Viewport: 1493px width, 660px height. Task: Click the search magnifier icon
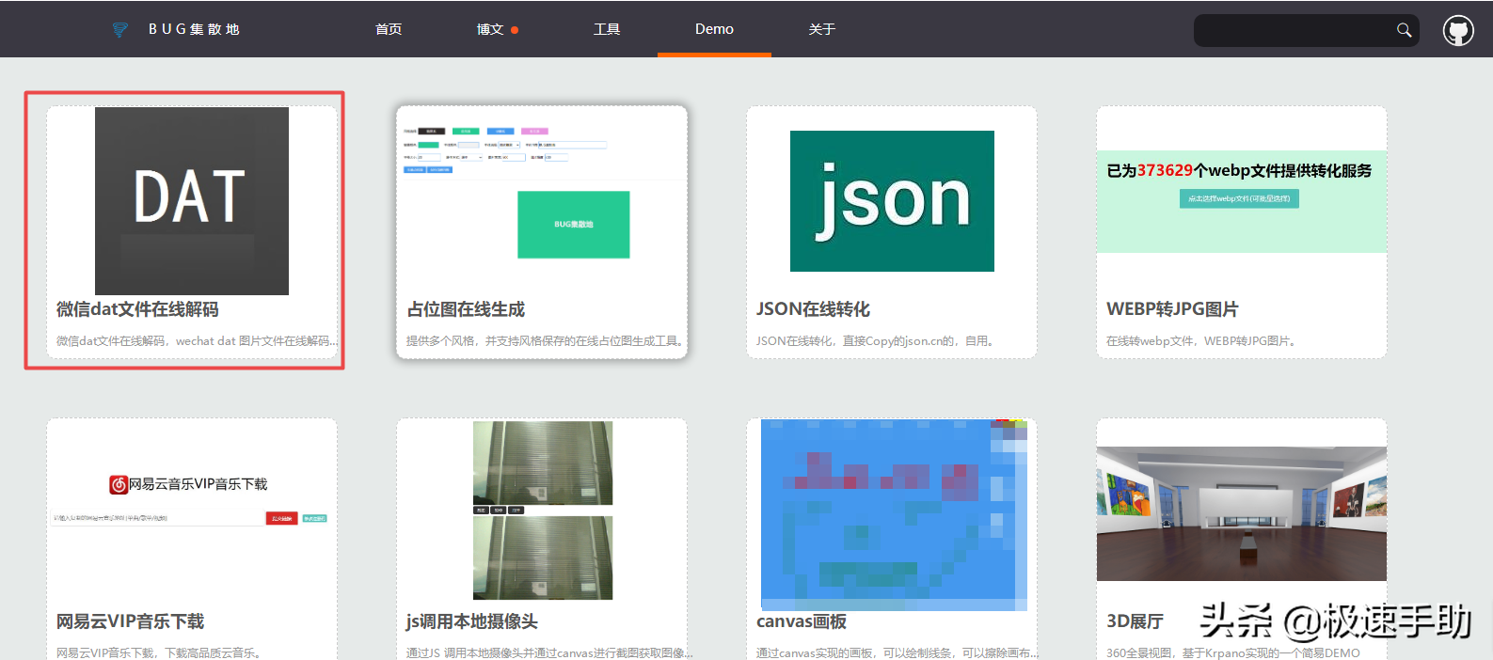pyautogui.click(x=1404, y=30)
